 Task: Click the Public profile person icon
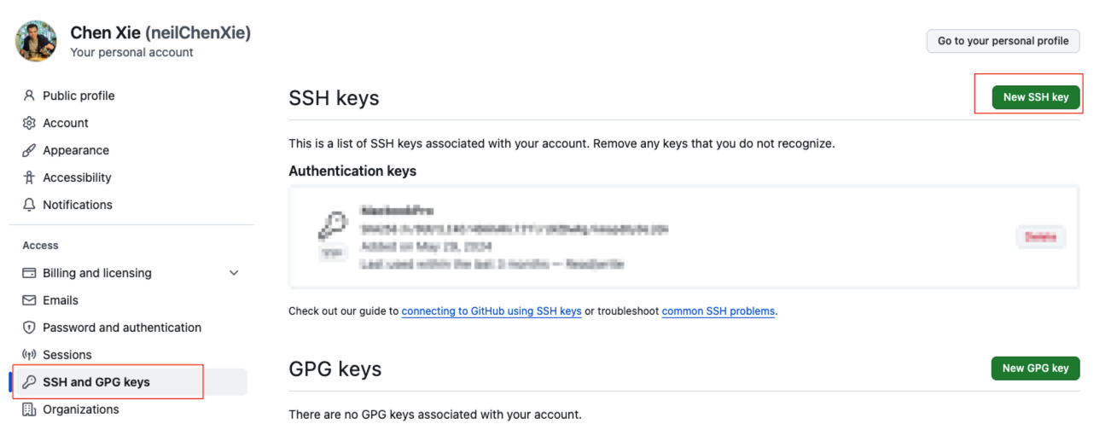coord(30,96)
